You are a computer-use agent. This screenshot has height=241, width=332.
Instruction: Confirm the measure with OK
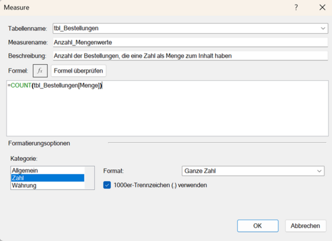[x=257, y=226]
